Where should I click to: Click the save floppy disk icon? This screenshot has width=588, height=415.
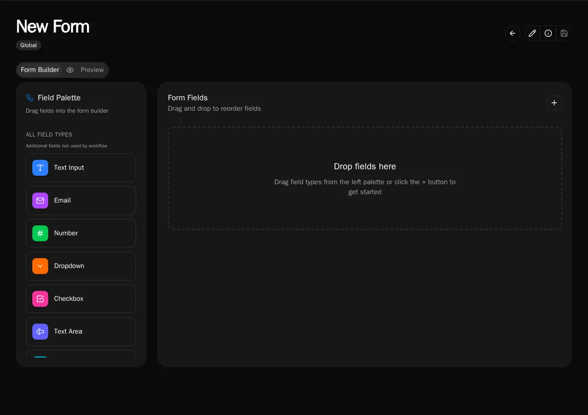pyautogui.click(x=564, y=33)
